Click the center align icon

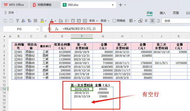click(152, 21)
